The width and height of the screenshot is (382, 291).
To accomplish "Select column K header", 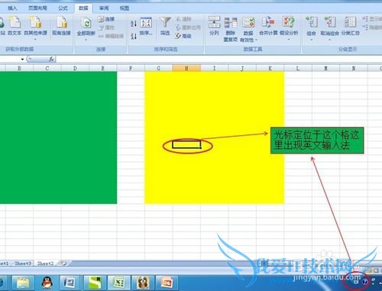I will coord(270,68).
